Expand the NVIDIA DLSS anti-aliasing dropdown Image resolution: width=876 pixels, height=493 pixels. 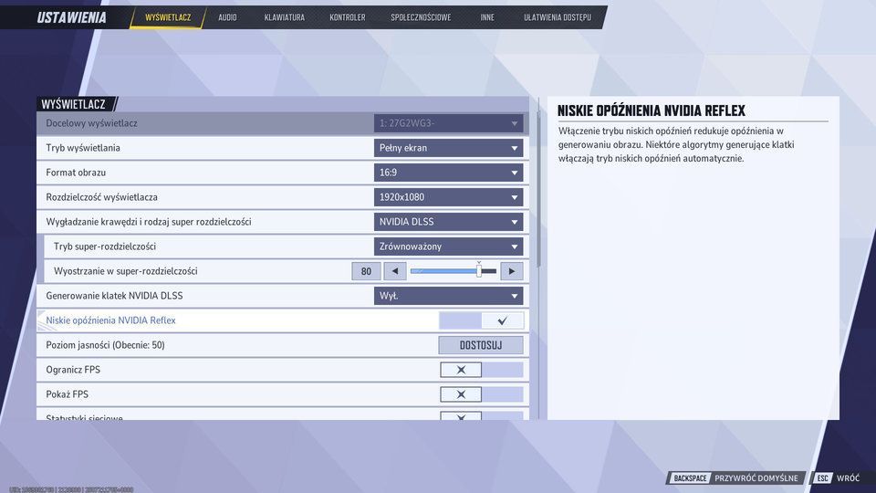(449, 222)
